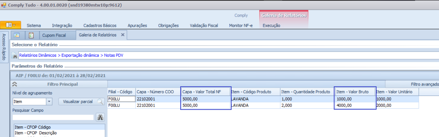Click the clipboard checklist icon tab
Screen dimensions: 439x137
31,35
